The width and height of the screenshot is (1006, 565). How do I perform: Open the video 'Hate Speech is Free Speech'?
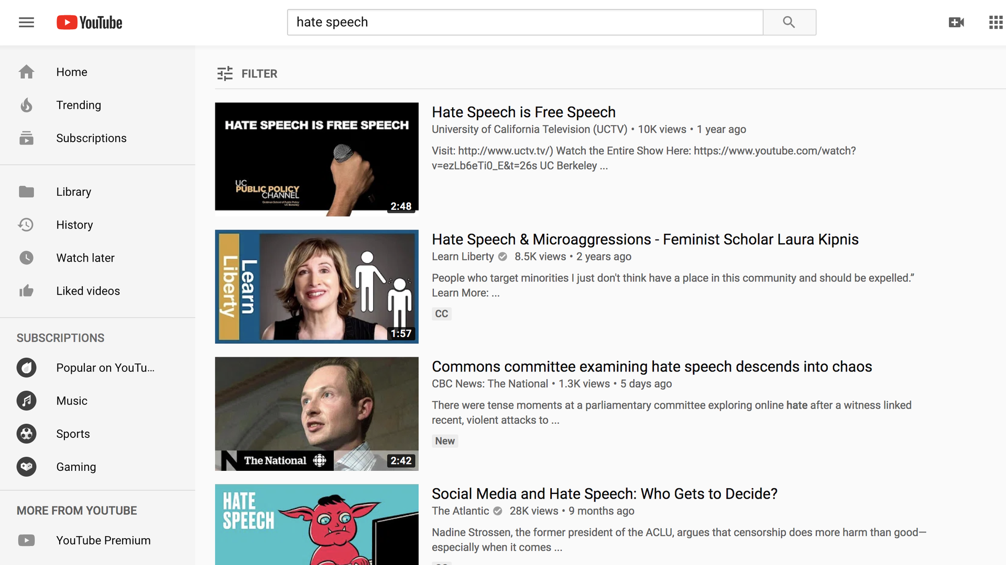pos(523,112)
